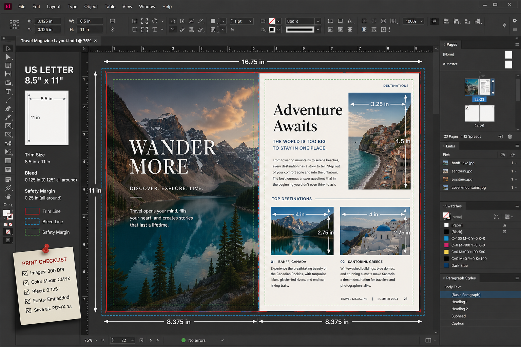521x347 pixels.
Task: Activate the Hand tool
Action: click(x=8, y=196)
